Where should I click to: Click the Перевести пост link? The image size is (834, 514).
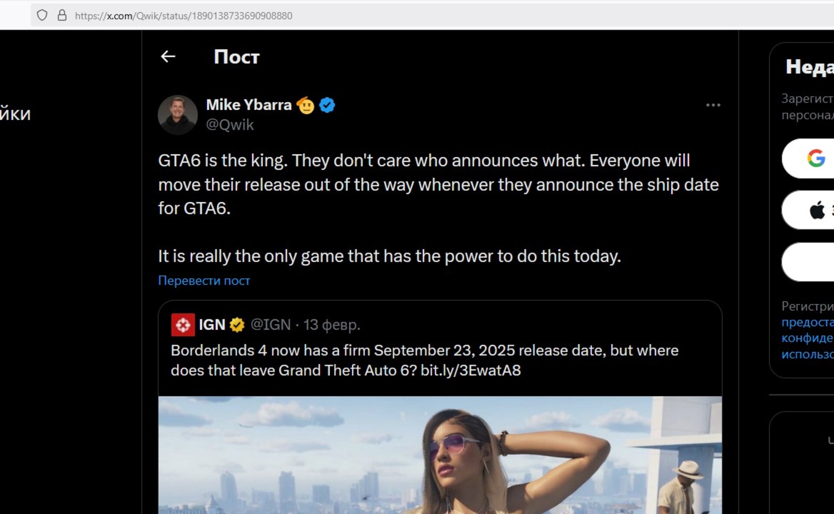[x=204, y=280]
